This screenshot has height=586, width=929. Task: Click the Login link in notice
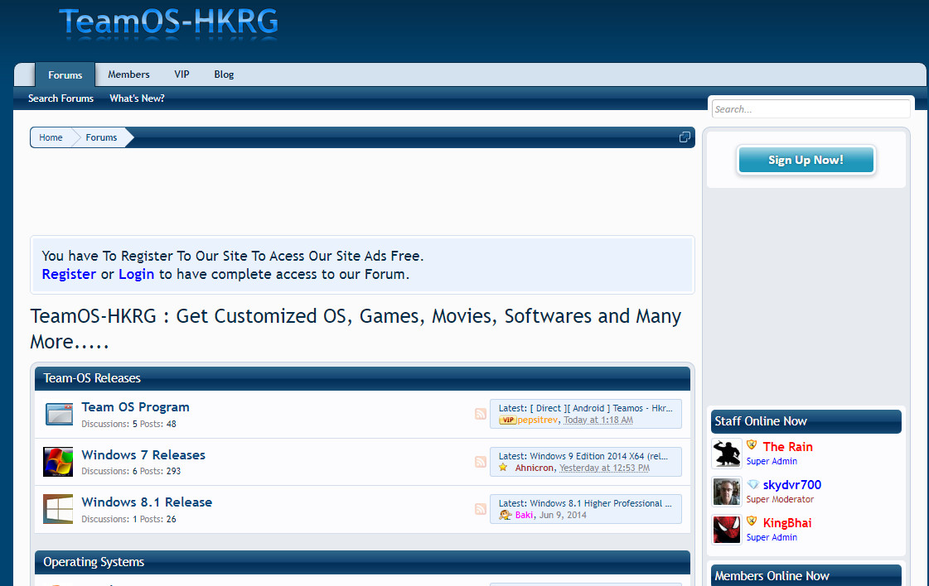(x=136, y=275)
